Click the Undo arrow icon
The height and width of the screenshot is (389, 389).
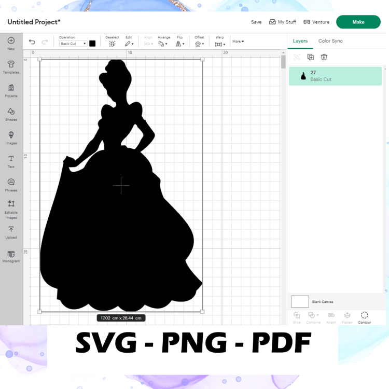click(x=32, y=41)
